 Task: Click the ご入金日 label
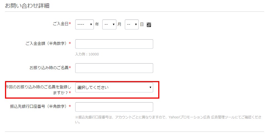[x=62, y=24]
